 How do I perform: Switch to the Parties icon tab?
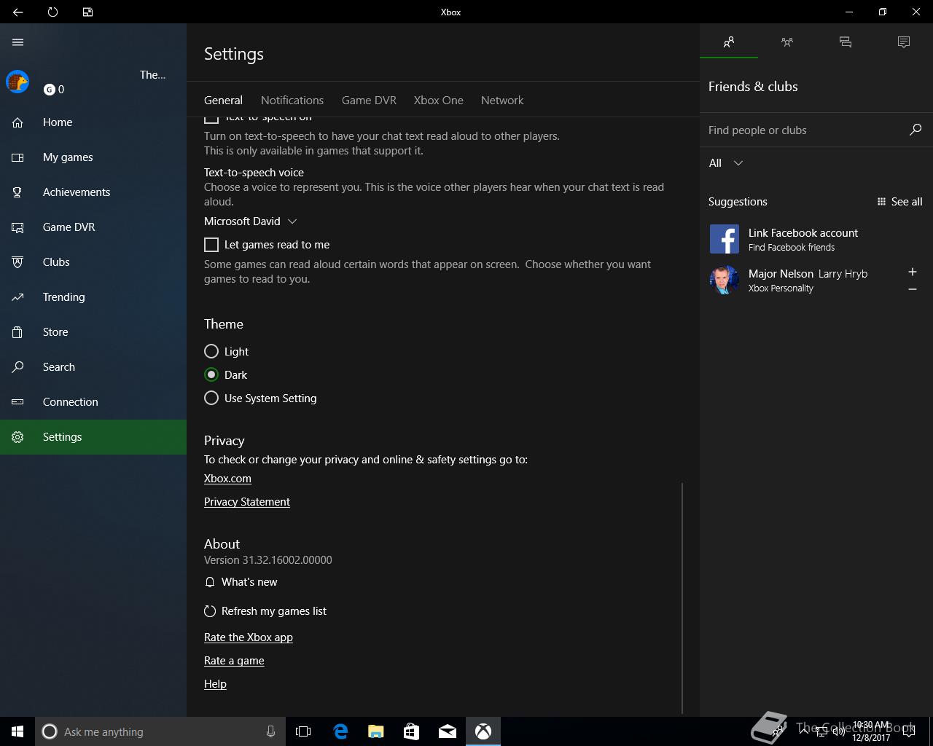click(x=786, y=42)
